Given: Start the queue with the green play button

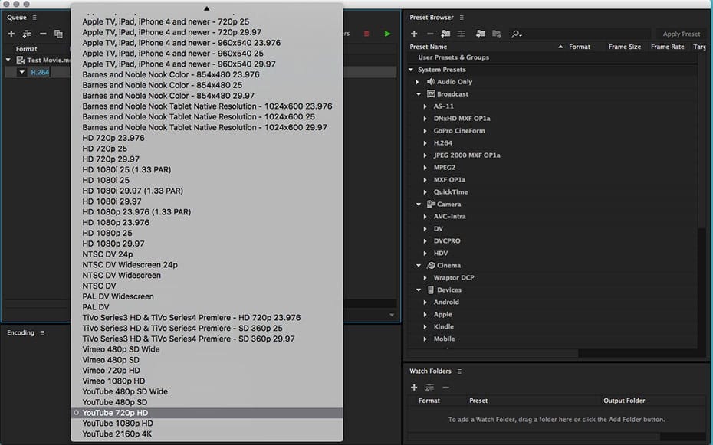Looking at the screenshot, I should click(387, 34).
